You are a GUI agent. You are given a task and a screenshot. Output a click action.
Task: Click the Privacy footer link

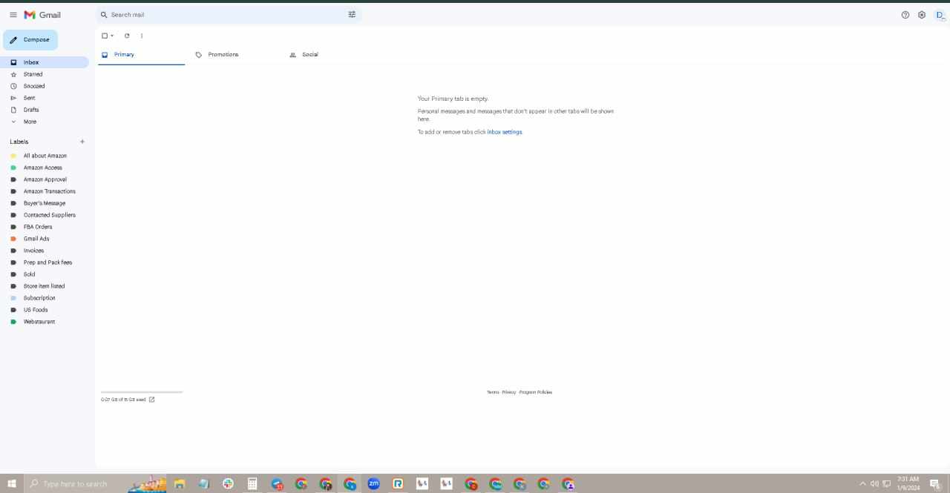tap(509, 392)
